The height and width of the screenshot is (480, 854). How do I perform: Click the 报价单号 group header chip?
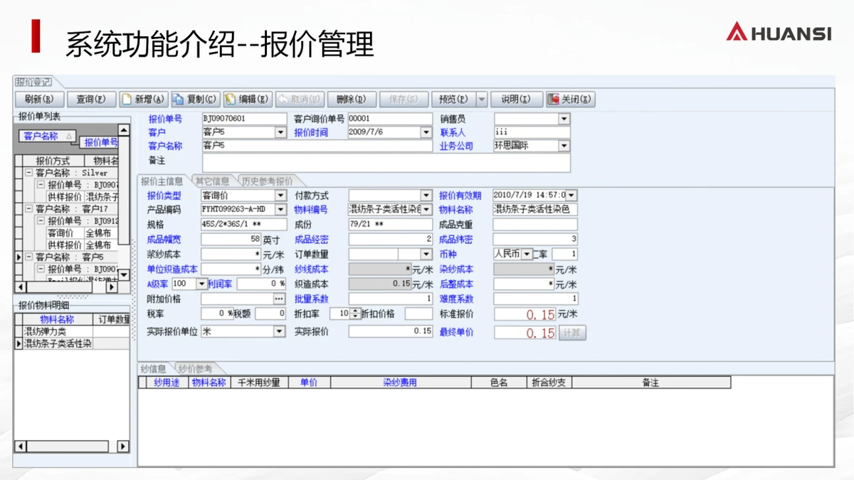point(100,143)
